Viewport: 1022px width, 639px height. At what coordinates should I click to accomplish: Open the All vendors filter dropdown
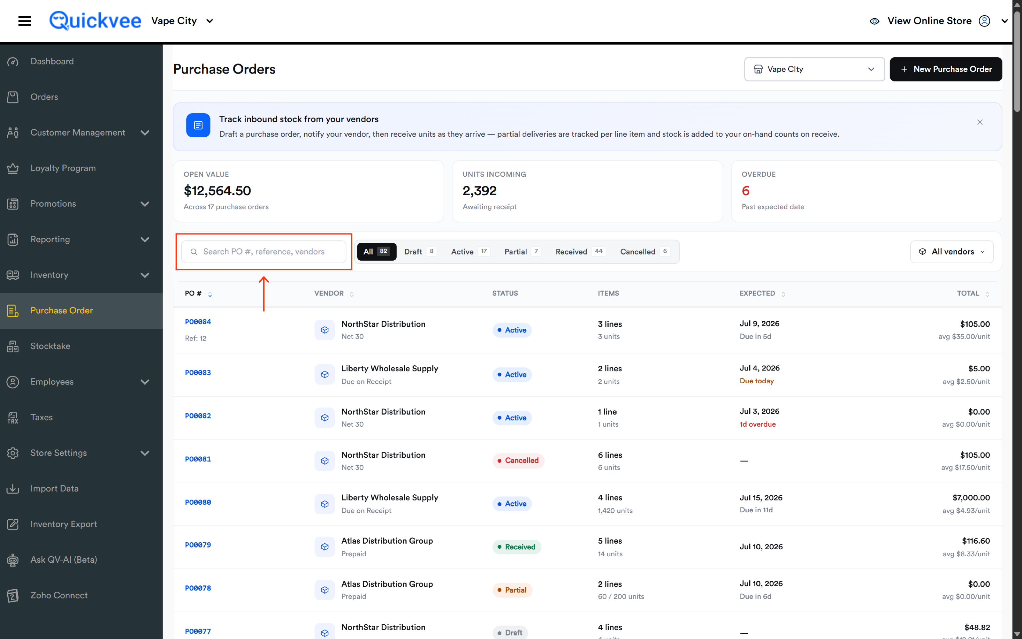click(952, 252)
